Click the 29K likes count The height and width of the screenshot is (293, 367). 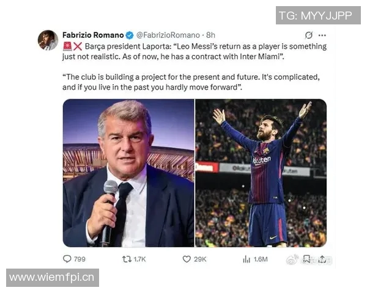click(x=200, y=259)
